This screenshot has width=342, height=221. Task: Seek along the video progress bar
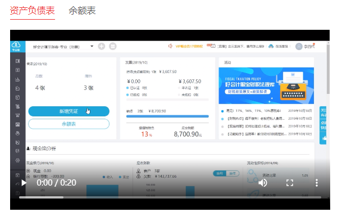(x=170, y=197)
